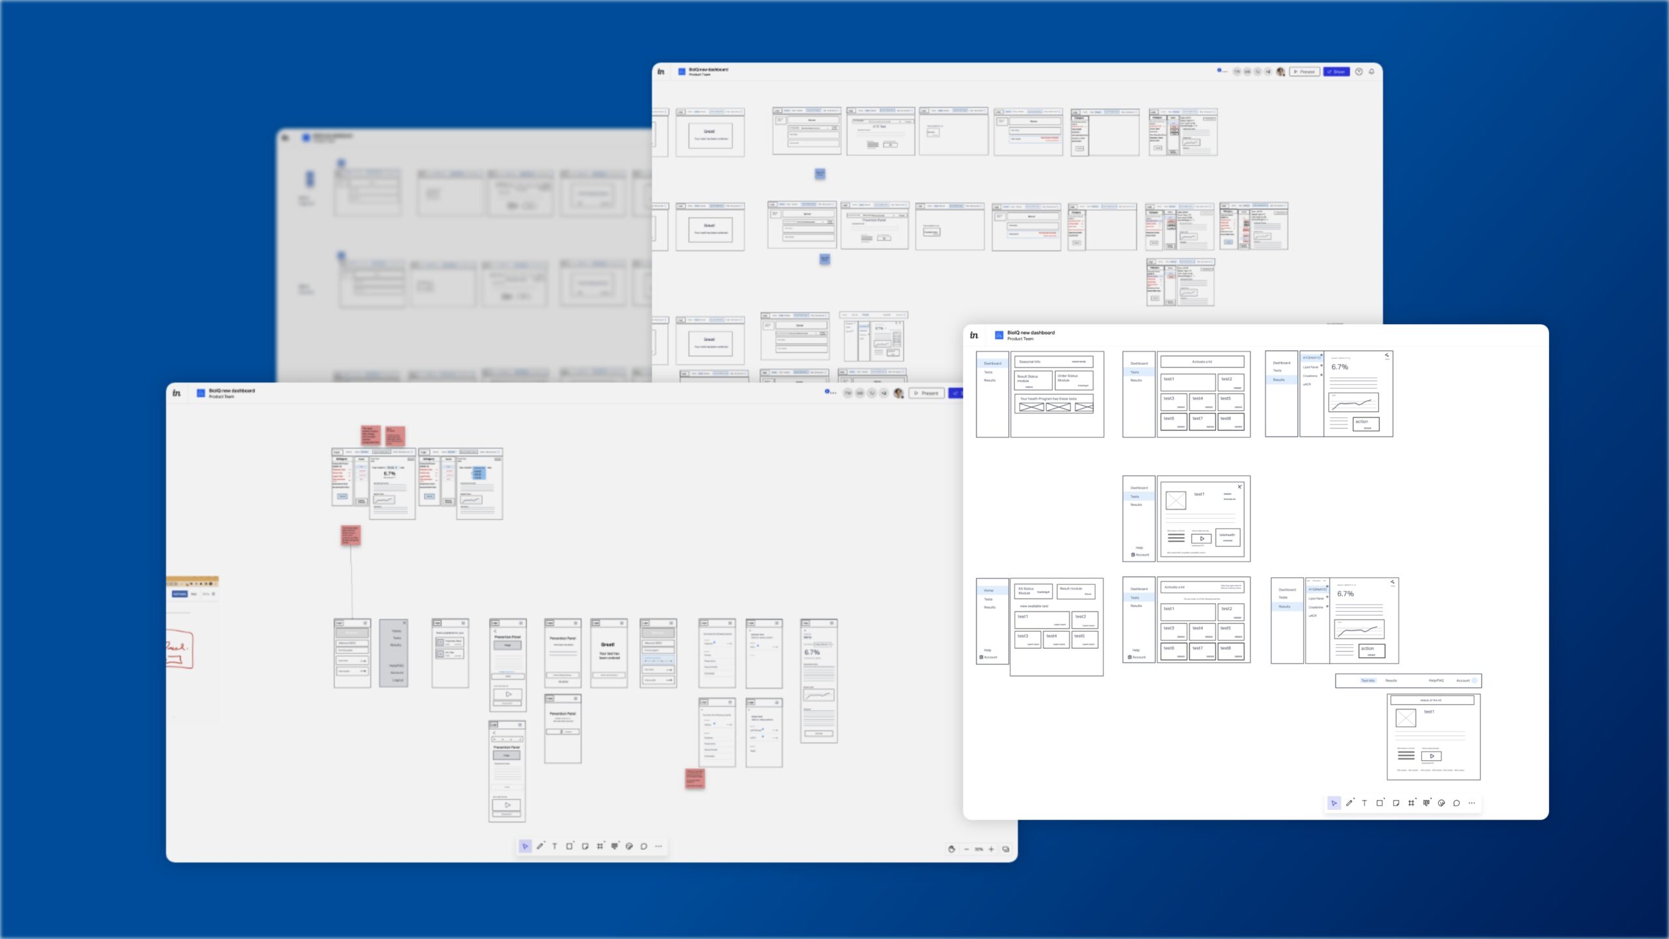Click the user profile photo avatar in the top window
This screenshot has width=1669, height=939.
coord(1280,72)
